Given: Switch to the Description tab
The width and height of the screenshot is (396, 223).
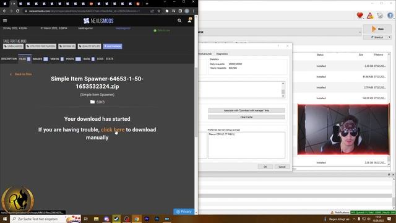Looking at the screenshot, I should [x=9, y=59].
